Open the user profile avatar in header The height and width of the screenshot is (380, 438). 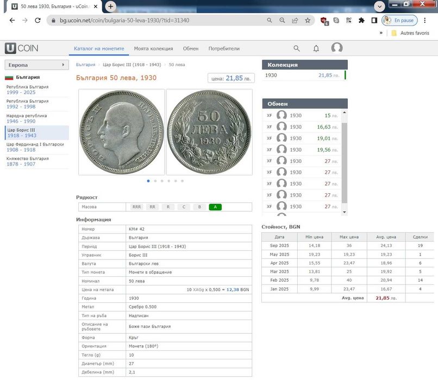(x=337, y=48)
